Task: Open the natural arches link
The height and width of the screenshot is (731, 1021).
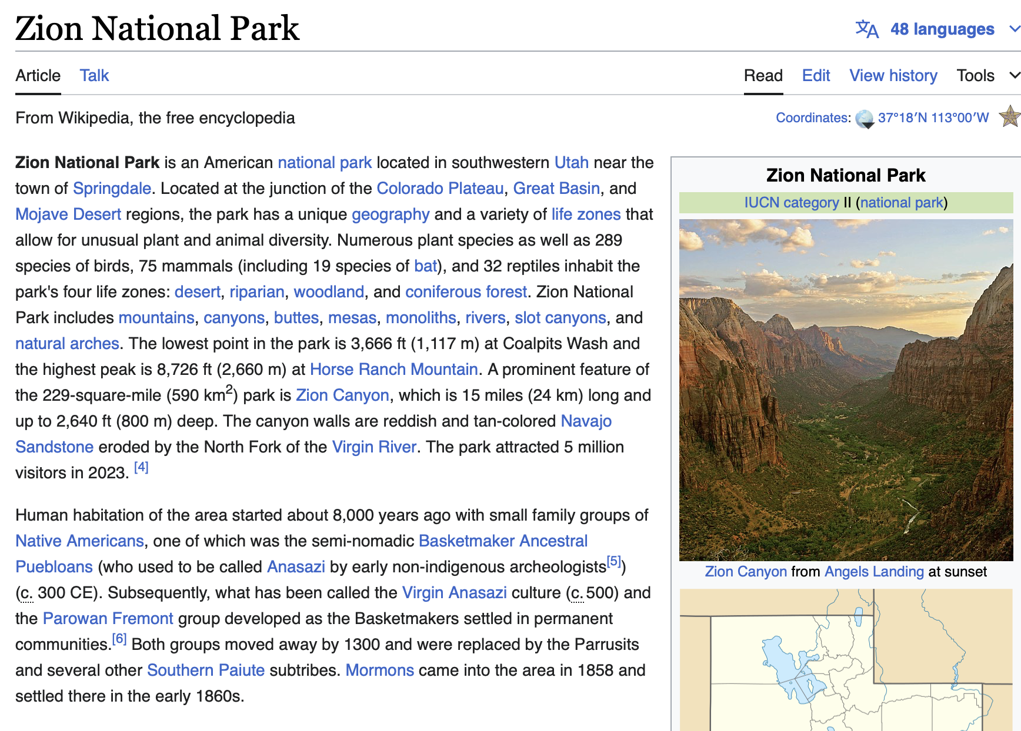Action: 67,343
